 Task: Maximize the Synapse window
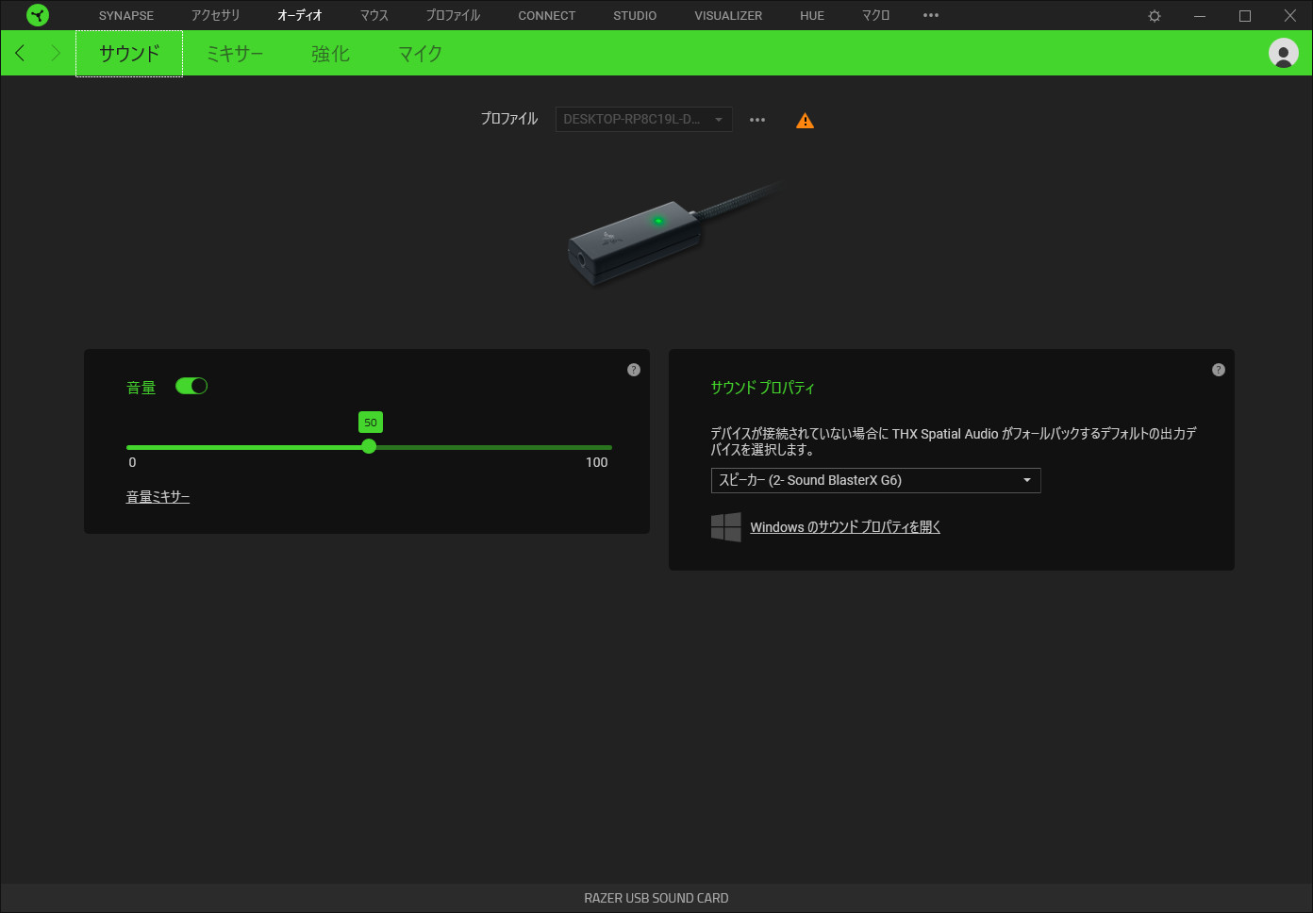pos(1245,16)
